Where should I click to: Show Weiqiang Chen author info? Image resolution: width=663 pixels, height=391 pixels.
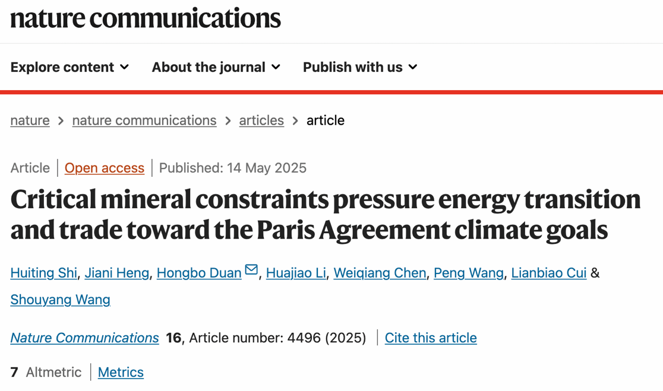(x=380, y=273)
